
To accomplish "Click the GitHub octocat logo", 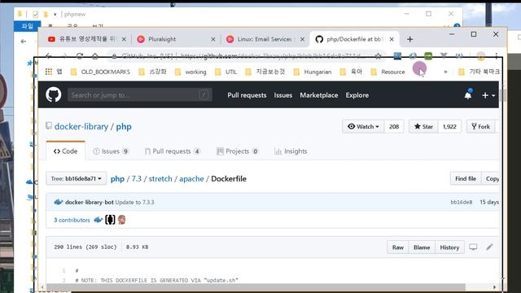I will click(x=53, y=94).
